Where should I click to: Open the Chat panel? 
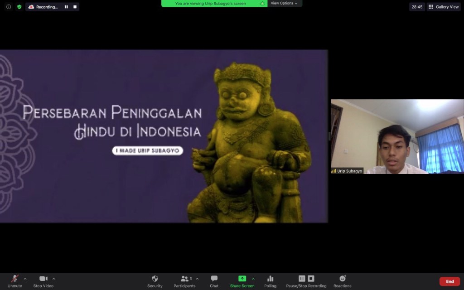pyautogui.click(x=214, y=280)
